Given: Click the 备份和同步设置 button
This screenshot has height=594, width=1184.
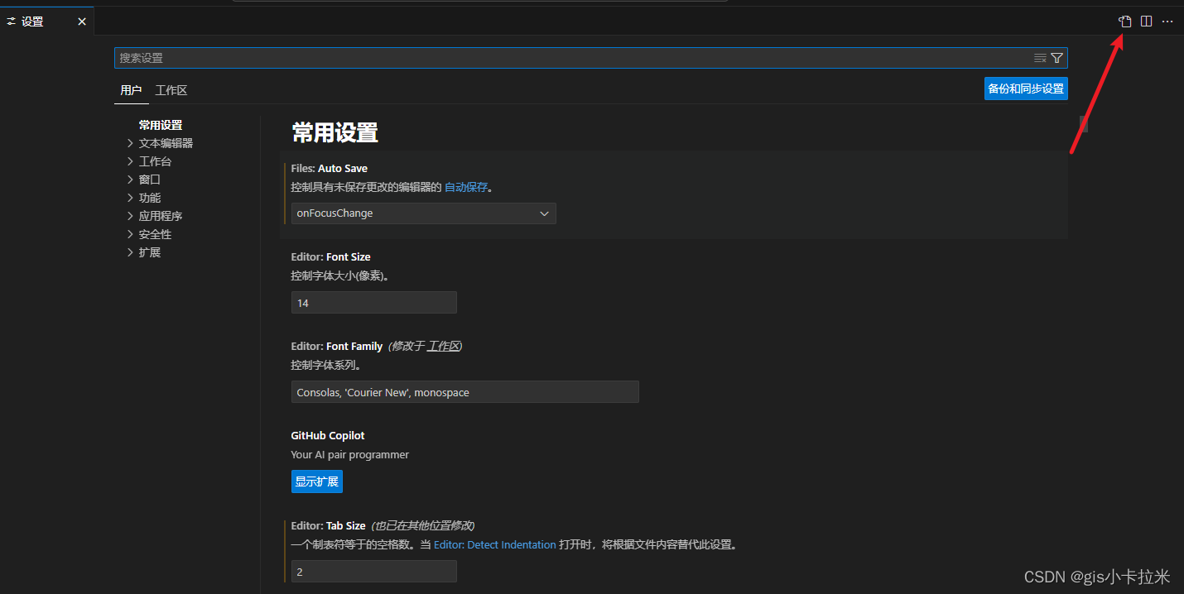Looking at the screenshot, I should tap(1026, 89).
